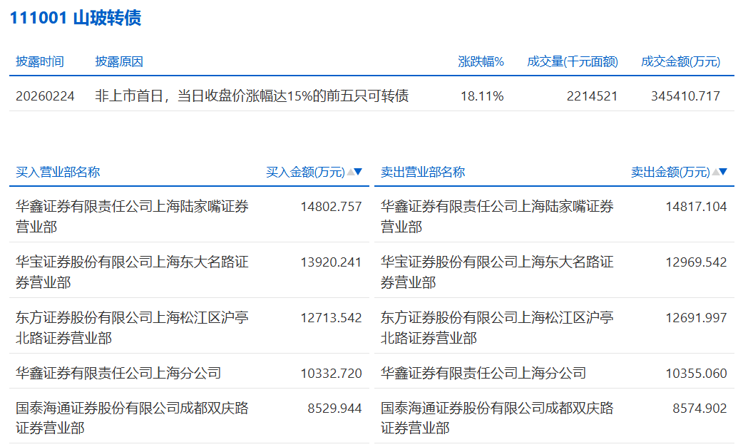The height and width of the screenshot is (447, 738).
Task: Click the 卖出营业部名称 header
Action: 423,173
